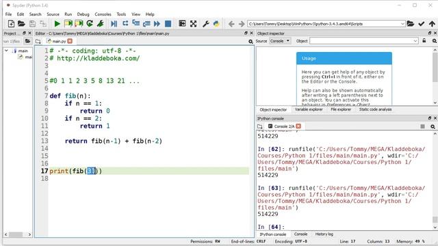Screen dimensions: 438x246
Task: Select the main.py editor tab
Action: [60, 41]
